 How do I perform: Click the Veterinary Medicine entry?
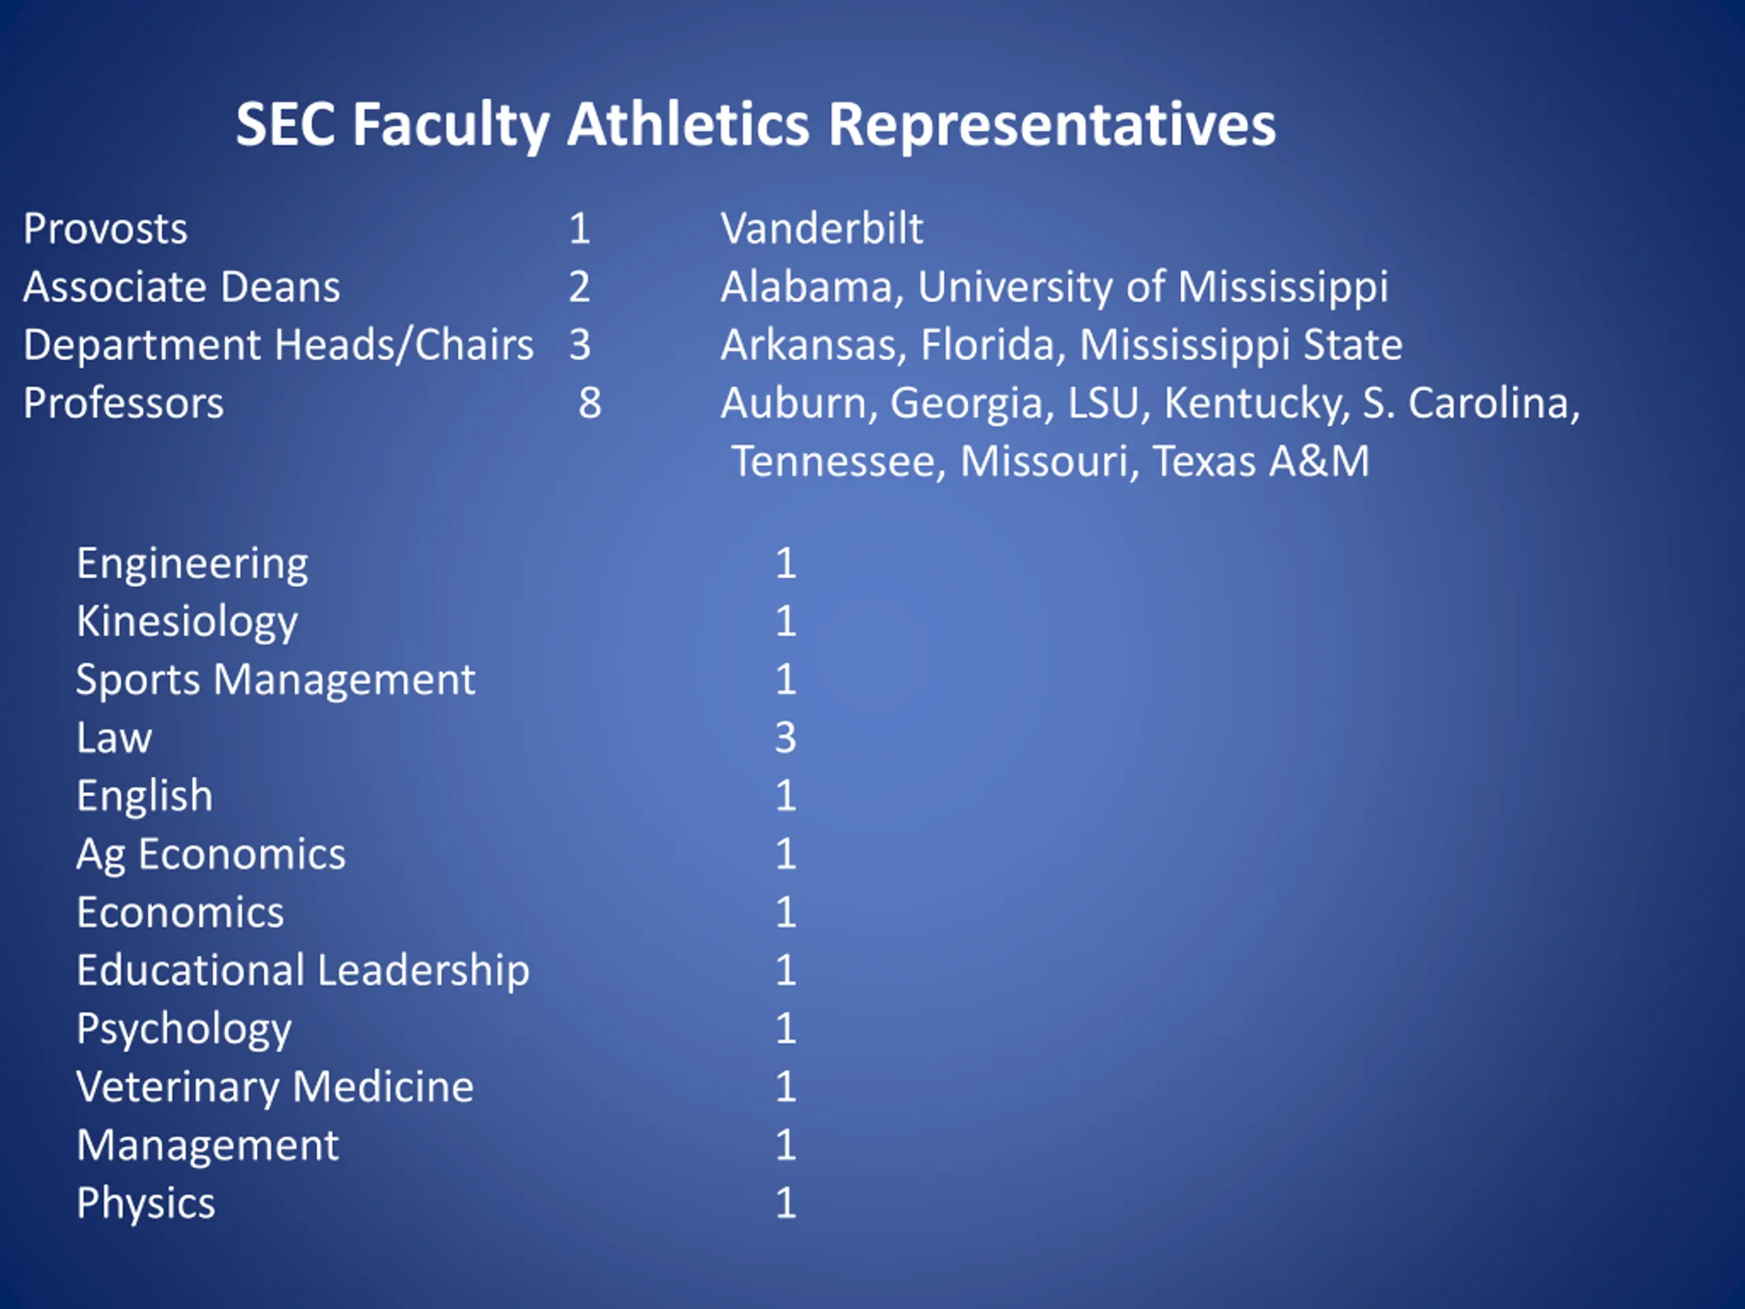[275, 1087]
